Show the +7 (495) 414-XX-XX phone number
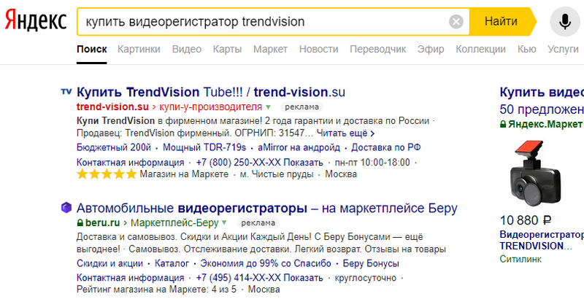 click(260, 278)
